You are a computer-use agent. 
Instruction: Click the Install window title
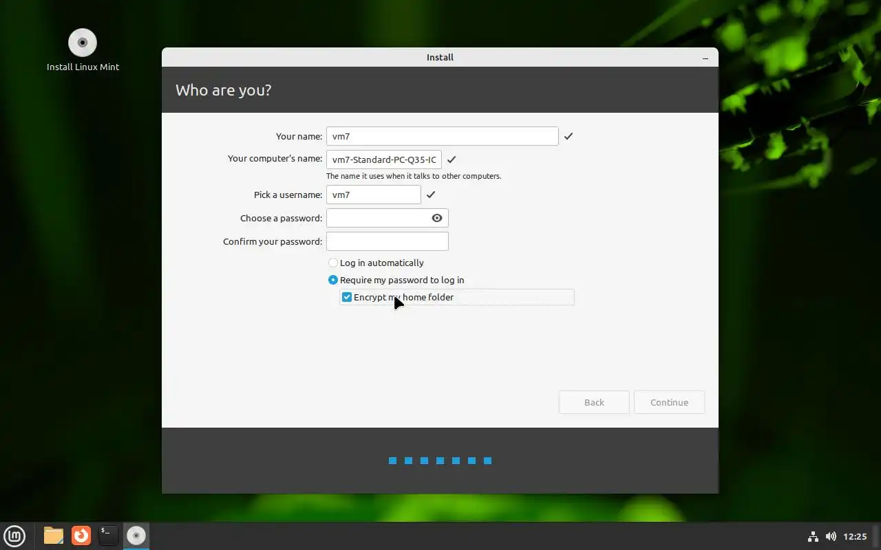tap(440, 57)
